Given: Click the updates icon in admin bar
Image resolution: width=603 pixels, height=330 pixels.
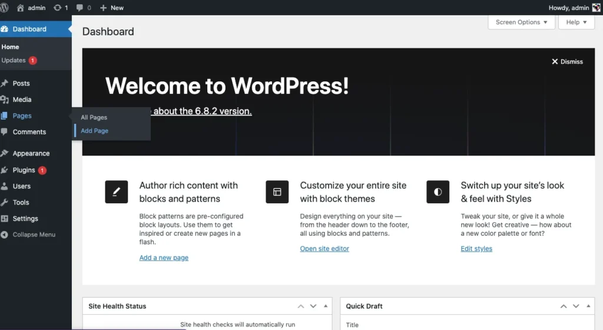Looking at the screenshot, I should click(x=57, y=8).
